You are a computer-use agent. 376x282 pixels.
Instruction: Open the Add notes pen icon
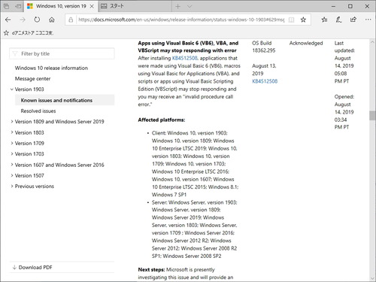[x=338, y=20]
